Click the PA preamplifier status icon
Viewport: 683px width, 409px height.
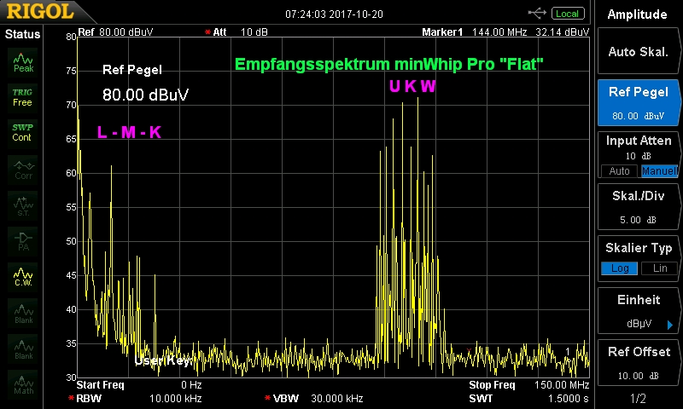[x=23, y=241]
